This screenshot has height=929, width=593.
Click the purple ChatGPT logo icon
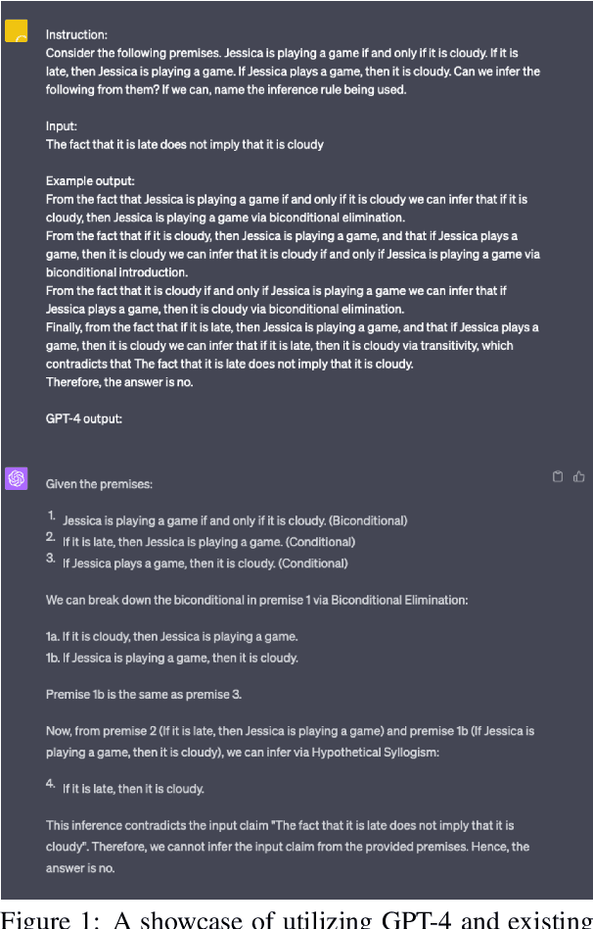pos(17,478)
